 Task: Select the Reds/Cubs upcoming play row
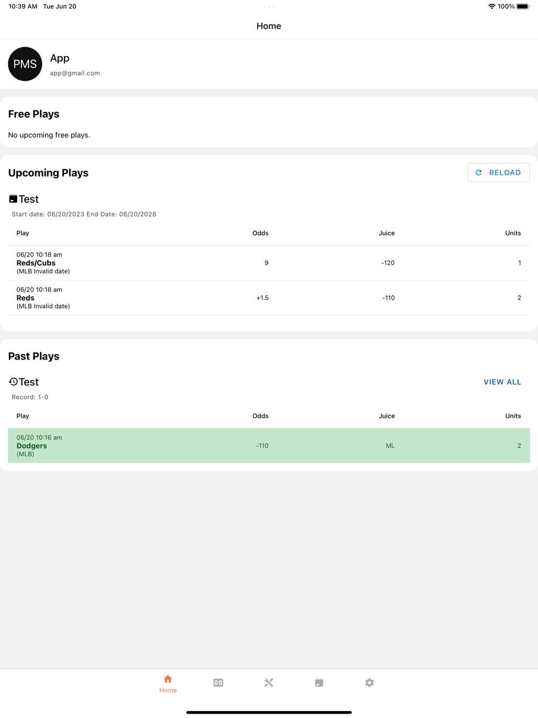click(x=268, y=263)
